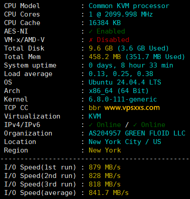Viewport: 190px width, 199px height.
Task: Click the 'Location' label
Action: pos(20,142)
